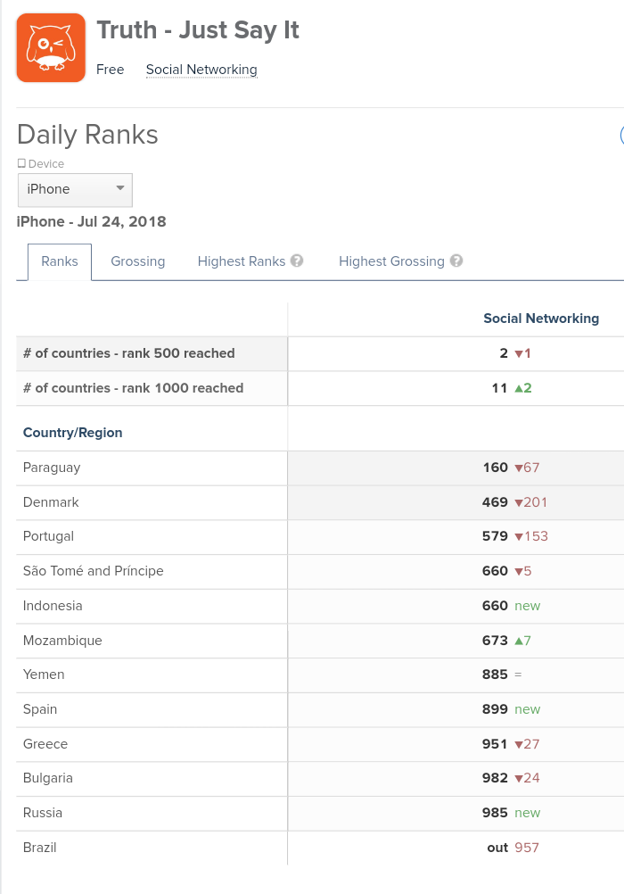
Task: Click red down arrow in Paraguay row
Action: (518, 468)
